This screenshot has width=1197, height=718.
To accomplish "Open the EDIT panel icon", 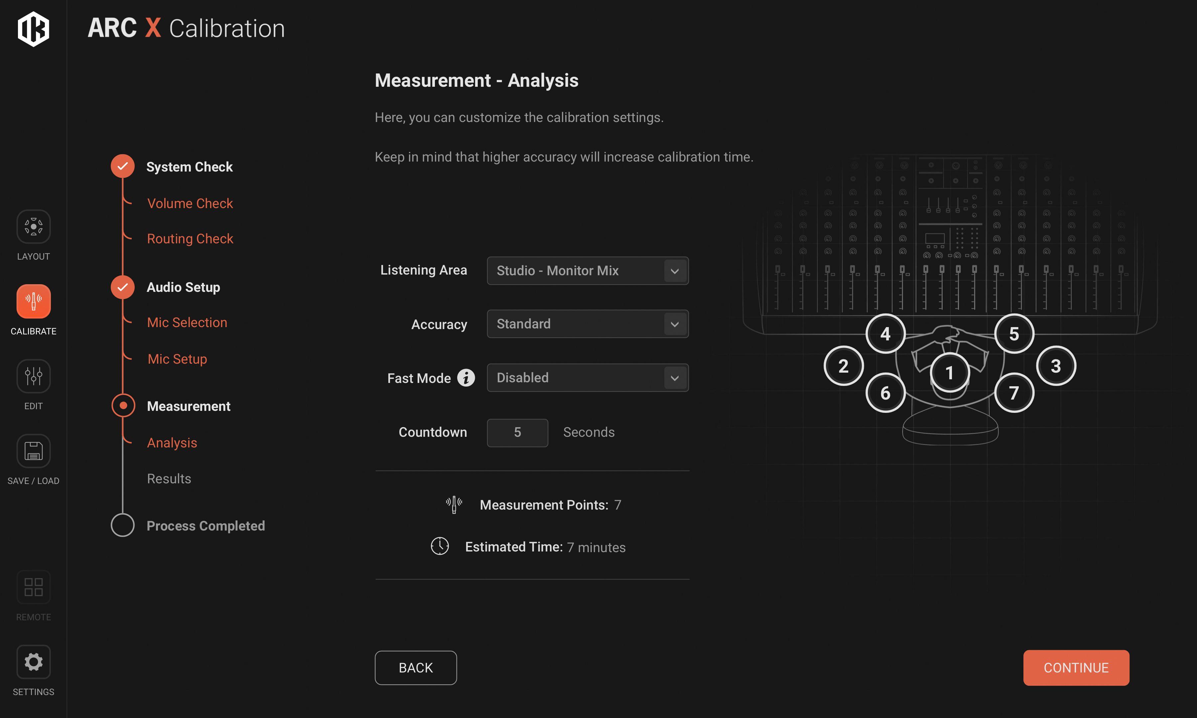I will tap(33, 376).
